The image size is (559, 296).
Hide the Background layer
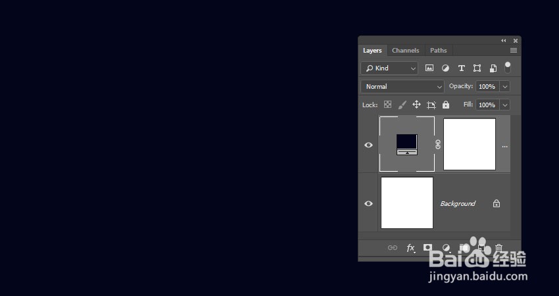pos(368,203)
